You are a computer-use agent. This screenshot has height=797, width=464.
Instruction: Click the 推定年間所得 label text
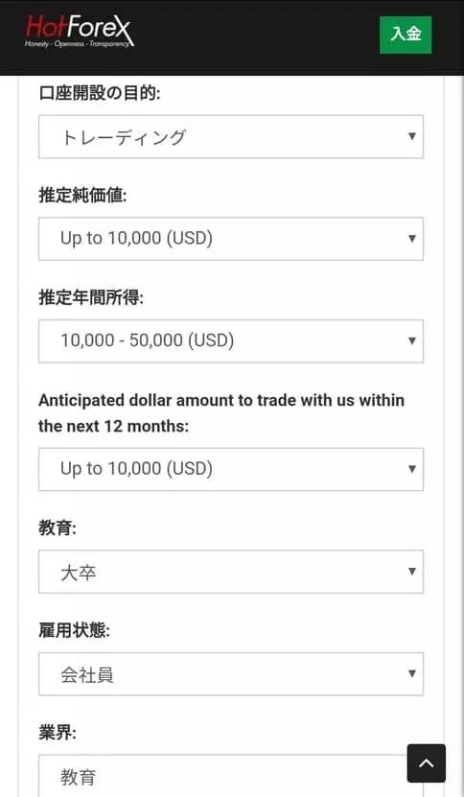tap(91, 298)
